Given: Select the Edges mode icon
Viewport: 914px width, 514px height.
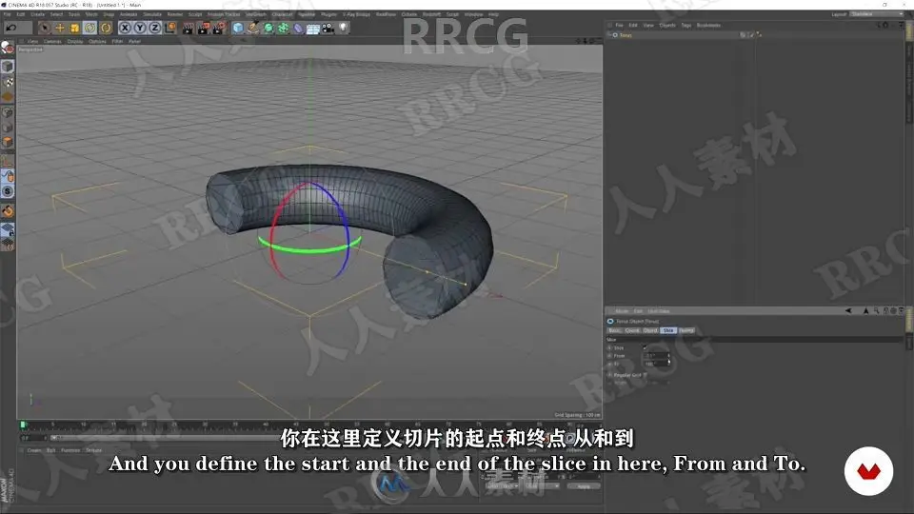Looking at the screenshot, I should tap(8, 127).
